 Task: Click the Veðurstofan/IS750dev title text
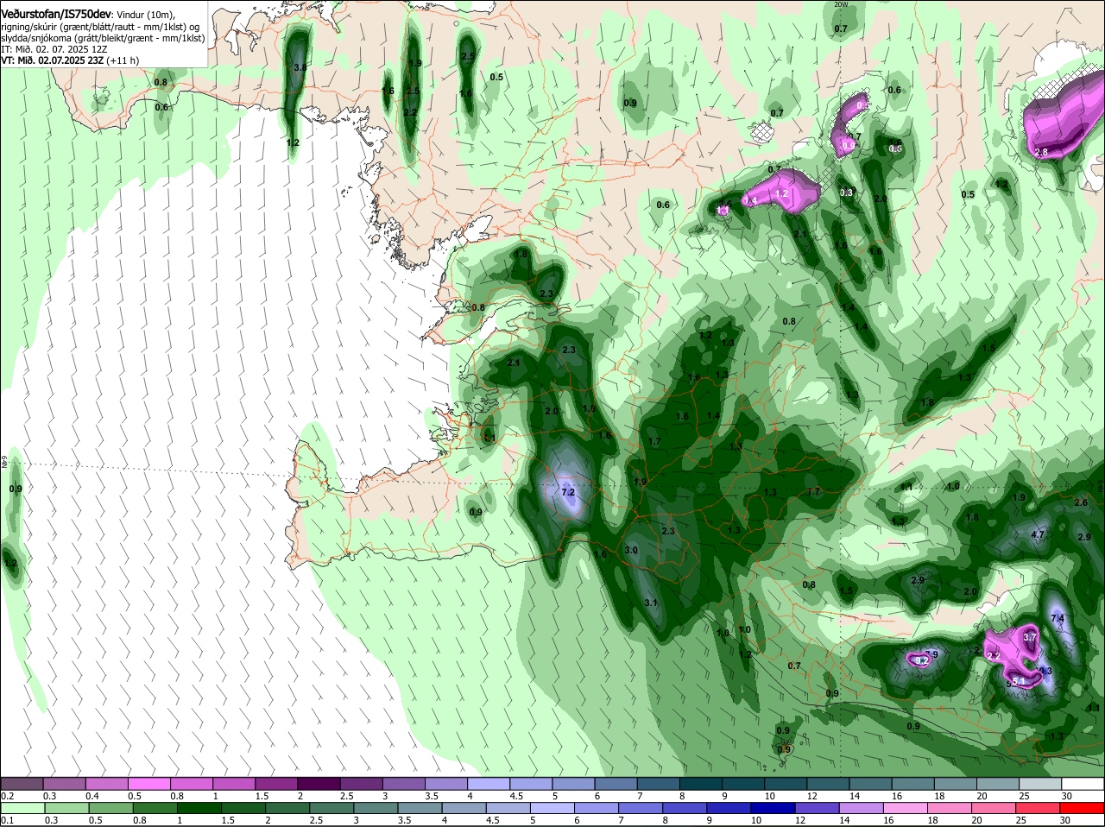click(x=56, y=15)
